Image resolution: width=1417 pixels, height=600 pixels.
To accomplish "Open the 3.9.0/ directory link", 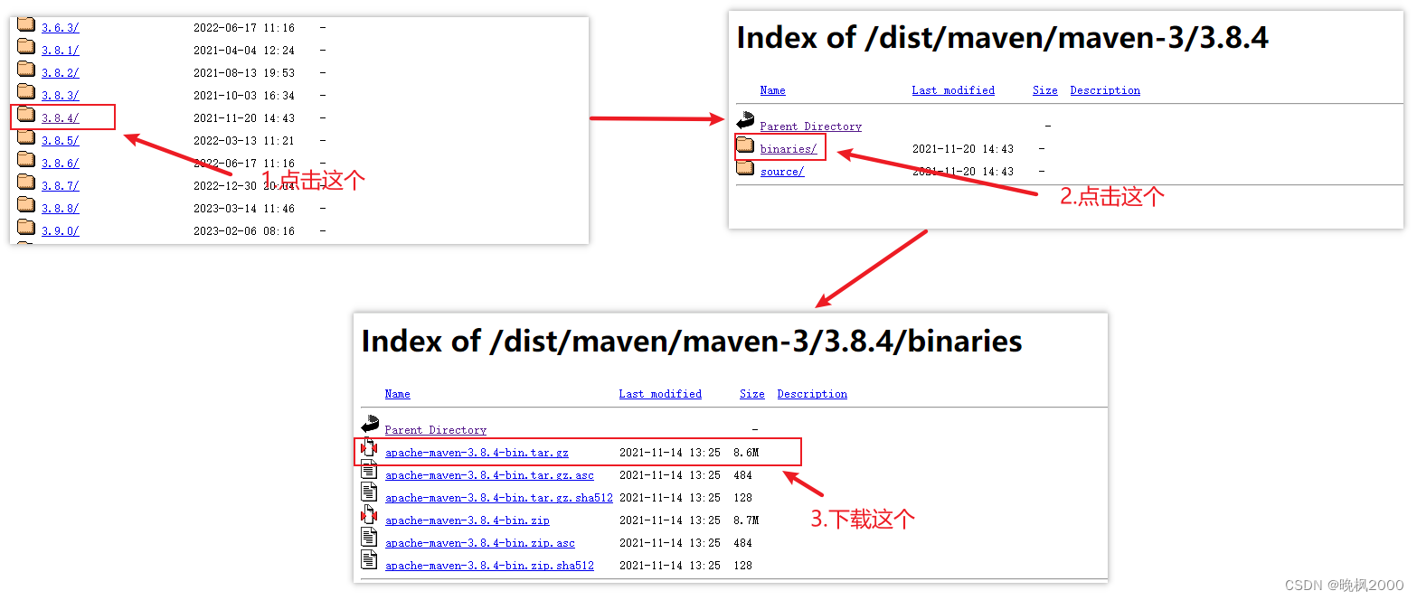I will coord(61,231).
